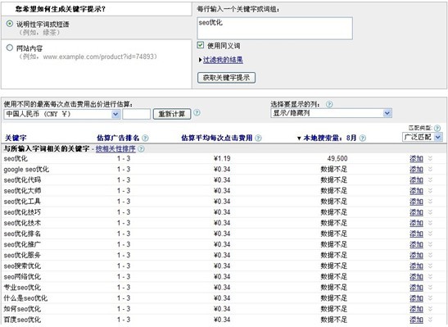Viewport: 448px width, 327px height.
Task: Expand match options chevron in seo搜索优化 row
Action: pyautogui.click(x=430, y=266)
